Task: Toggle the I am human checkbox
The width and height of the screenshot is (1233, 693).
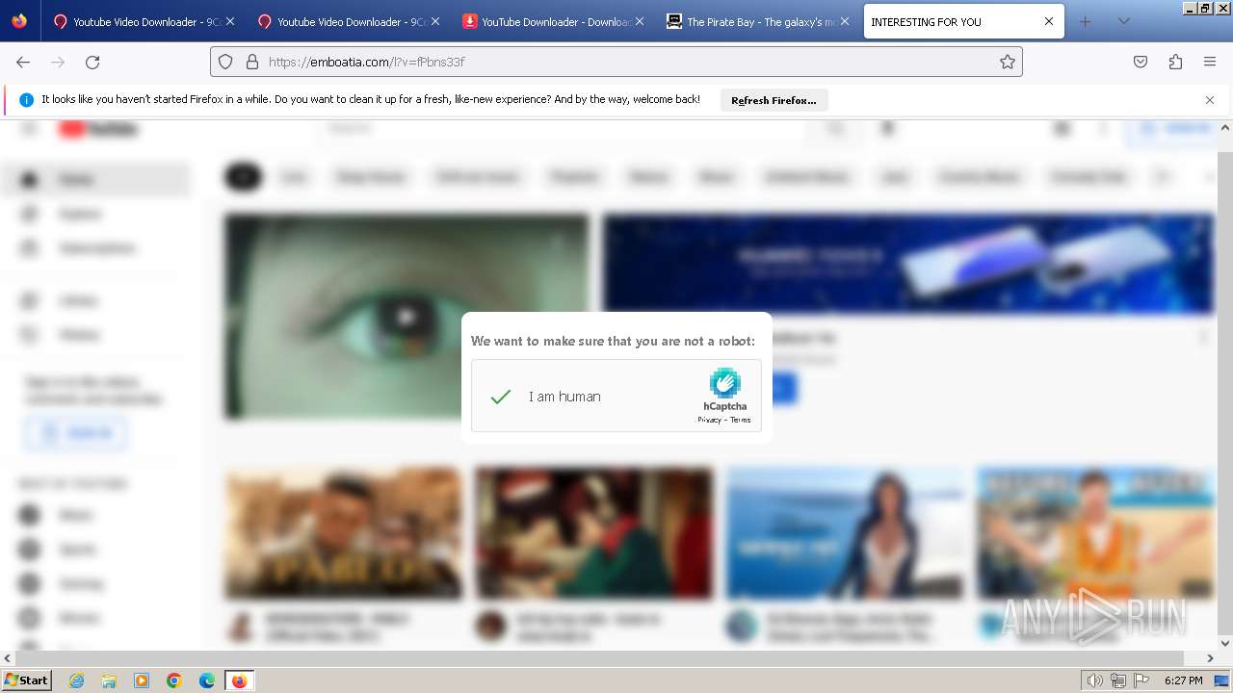Action: 500,397
